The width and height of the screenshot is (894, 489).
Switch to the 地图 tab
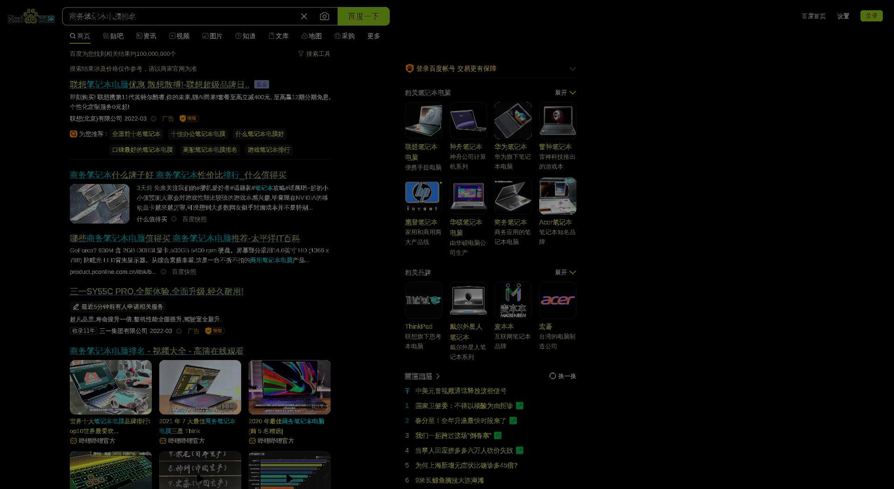click(312, 36)
